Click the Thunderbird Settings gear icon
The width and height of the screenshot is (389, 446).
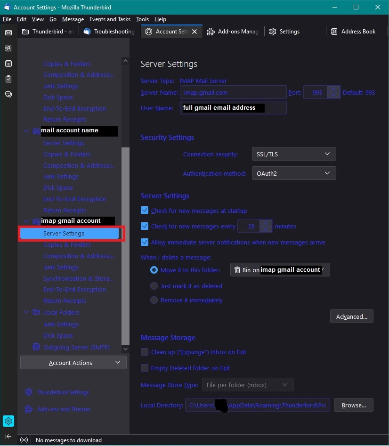(x=29, y=392)
